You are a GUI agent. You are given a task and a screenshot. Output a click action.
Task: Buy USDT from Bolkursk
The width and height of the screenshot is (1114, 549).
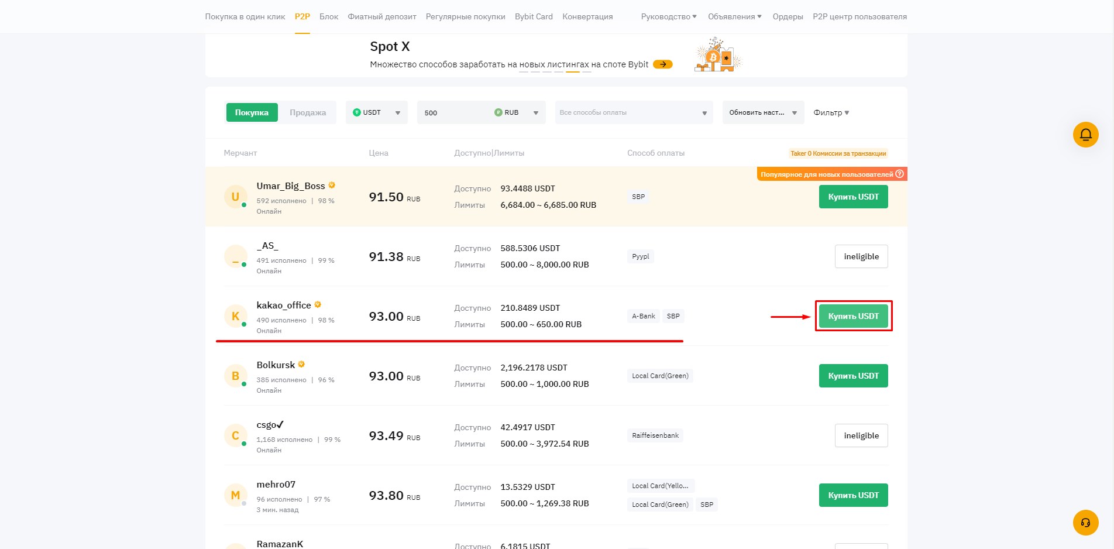(x=853, y=376)
